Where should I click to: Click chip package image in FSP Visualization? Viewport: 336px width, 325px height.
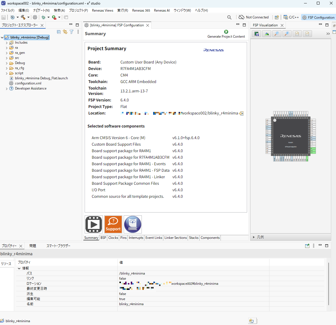click(291, 136)
